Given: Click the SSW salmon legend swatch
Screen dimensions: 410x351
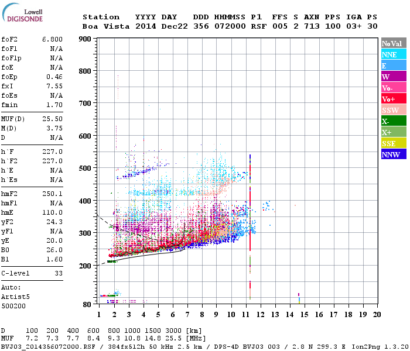Looking at the screenshot, I should 394,110.
